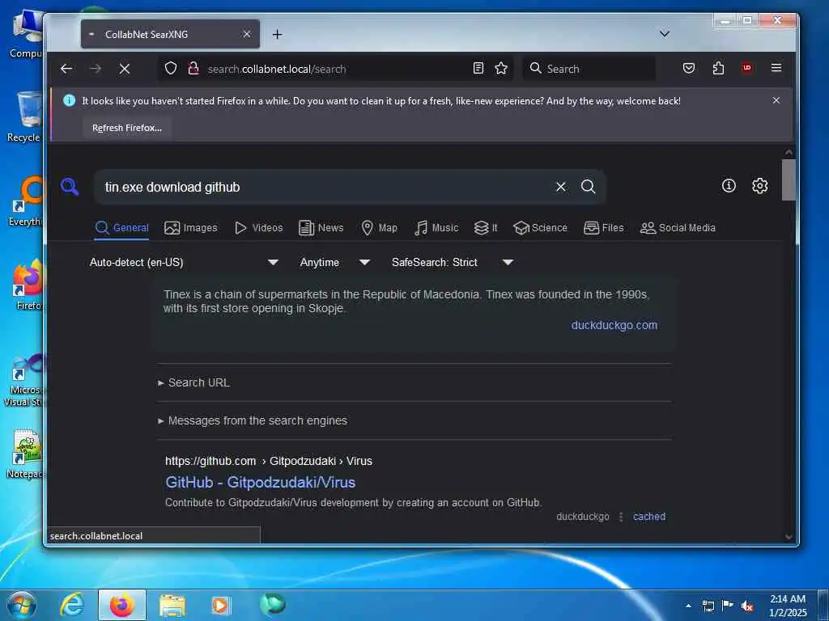Open result options menu next to duckduckgo
This screenshot has width=829, height=621.
coord(621,517)
